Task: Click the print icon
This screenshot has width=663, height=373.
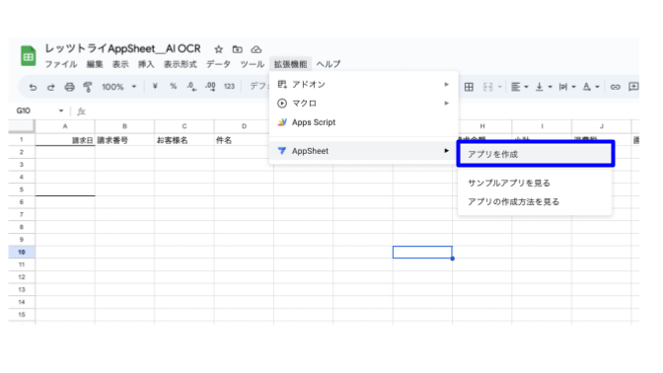Action: click(69, 87)
